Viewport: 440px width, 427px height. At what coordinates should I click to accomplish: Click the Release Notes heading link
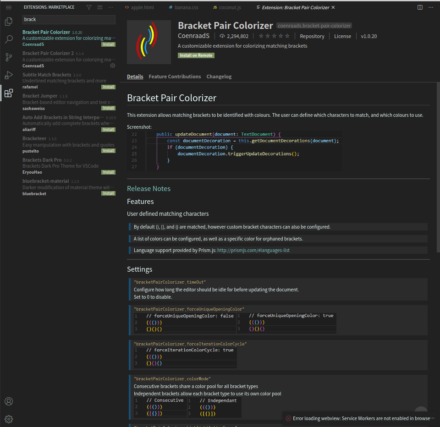(148, 189)
